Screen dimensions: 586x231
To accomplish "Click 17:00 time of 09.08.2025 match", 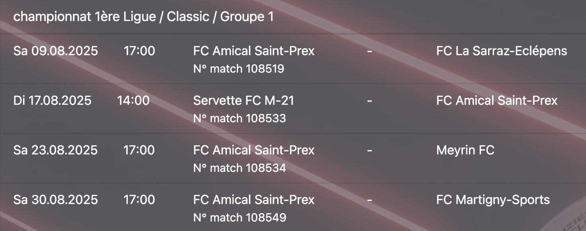I will point(139,51).
